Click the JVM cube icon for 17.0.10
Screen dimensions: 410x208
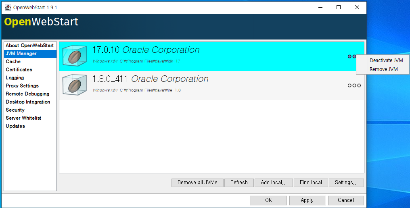pyautogui.click(x=75, y=56)
